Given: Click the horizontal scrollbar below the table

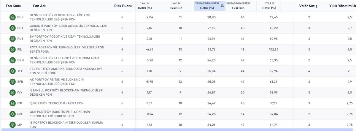Looking at the screenshot, I should (178, 130).
